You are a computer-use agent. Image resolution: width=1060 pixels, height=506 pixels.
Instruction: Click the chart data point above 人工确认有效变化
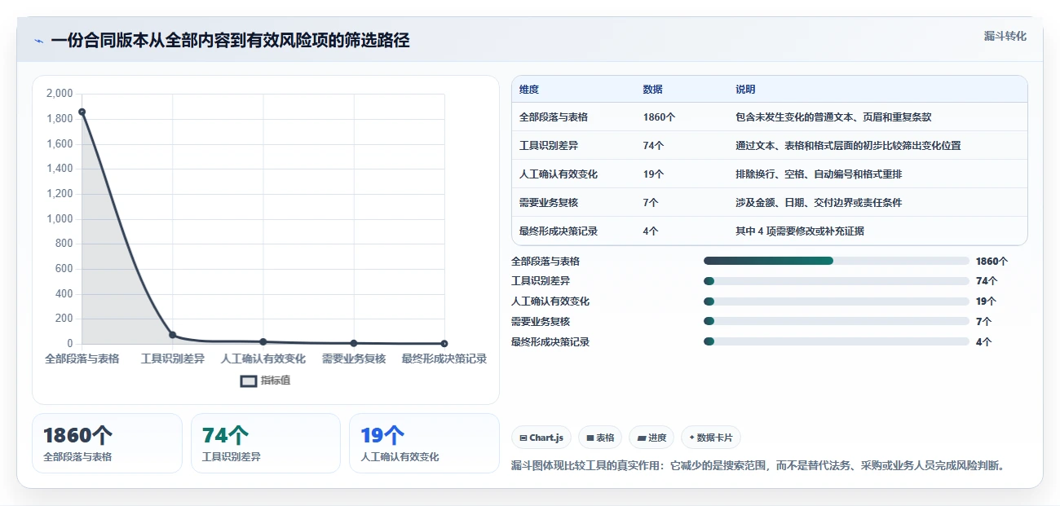point(263,341)
